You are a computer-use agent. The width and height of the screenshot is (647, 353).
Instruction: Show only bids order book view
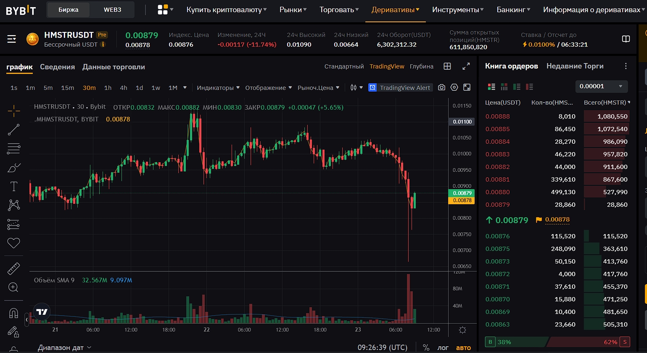pos(517,87)
